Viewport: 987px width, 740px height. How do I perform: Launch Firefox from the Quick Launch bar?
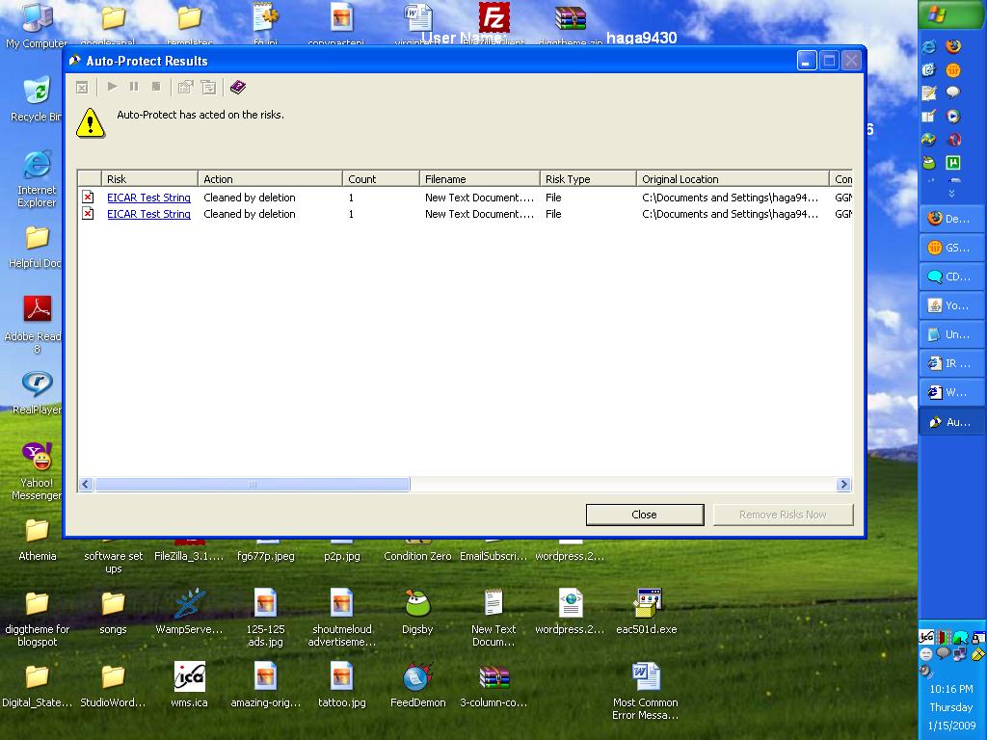[952, 45]
